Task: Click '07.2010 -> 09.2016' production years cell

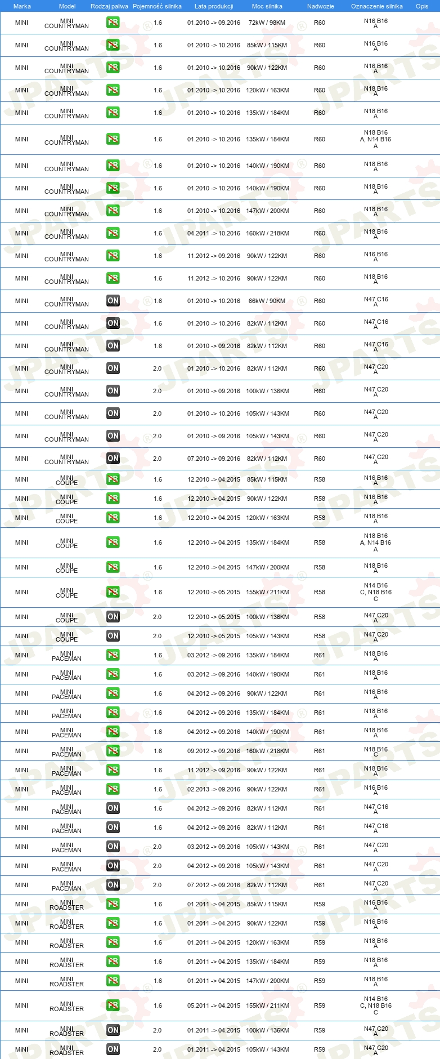Action: click(x=214, y=459)
